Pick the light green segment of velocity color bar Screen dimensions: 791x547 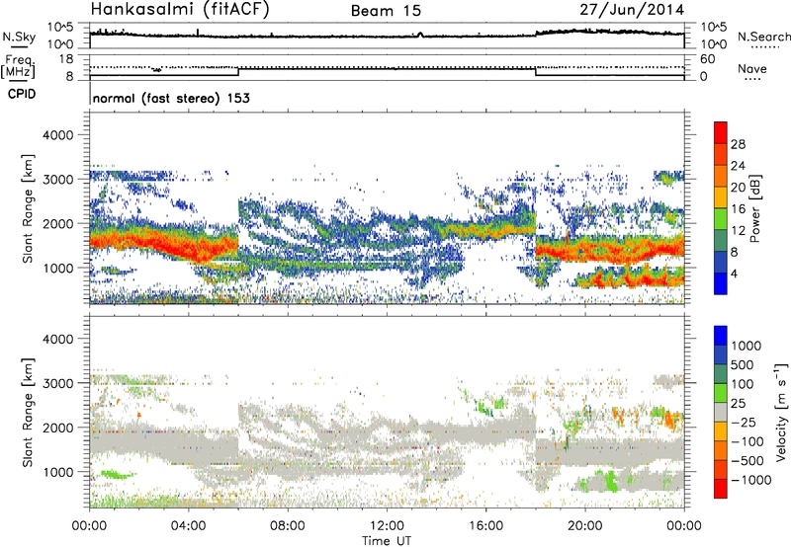[721, 393]
